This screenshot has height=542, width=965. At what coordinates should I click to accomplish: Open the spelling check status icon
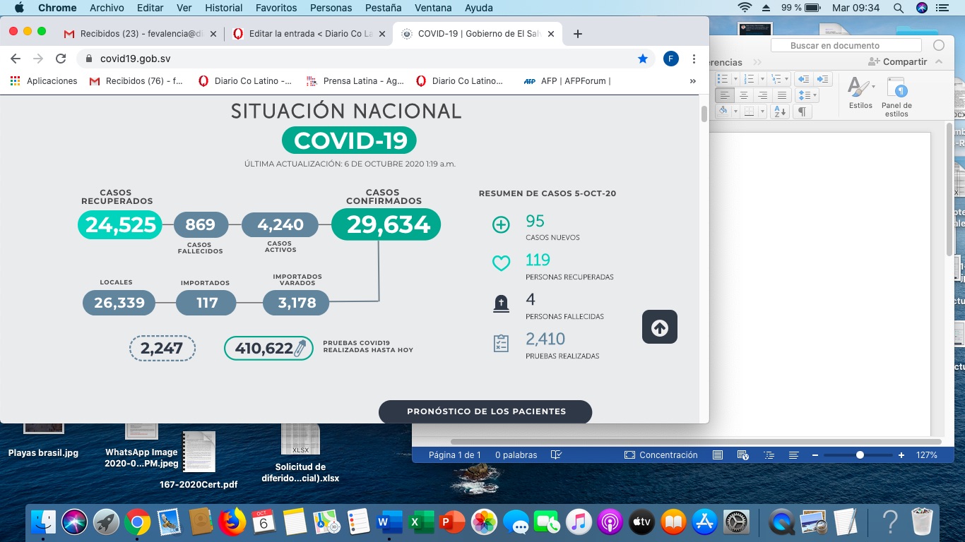[556, 455]
